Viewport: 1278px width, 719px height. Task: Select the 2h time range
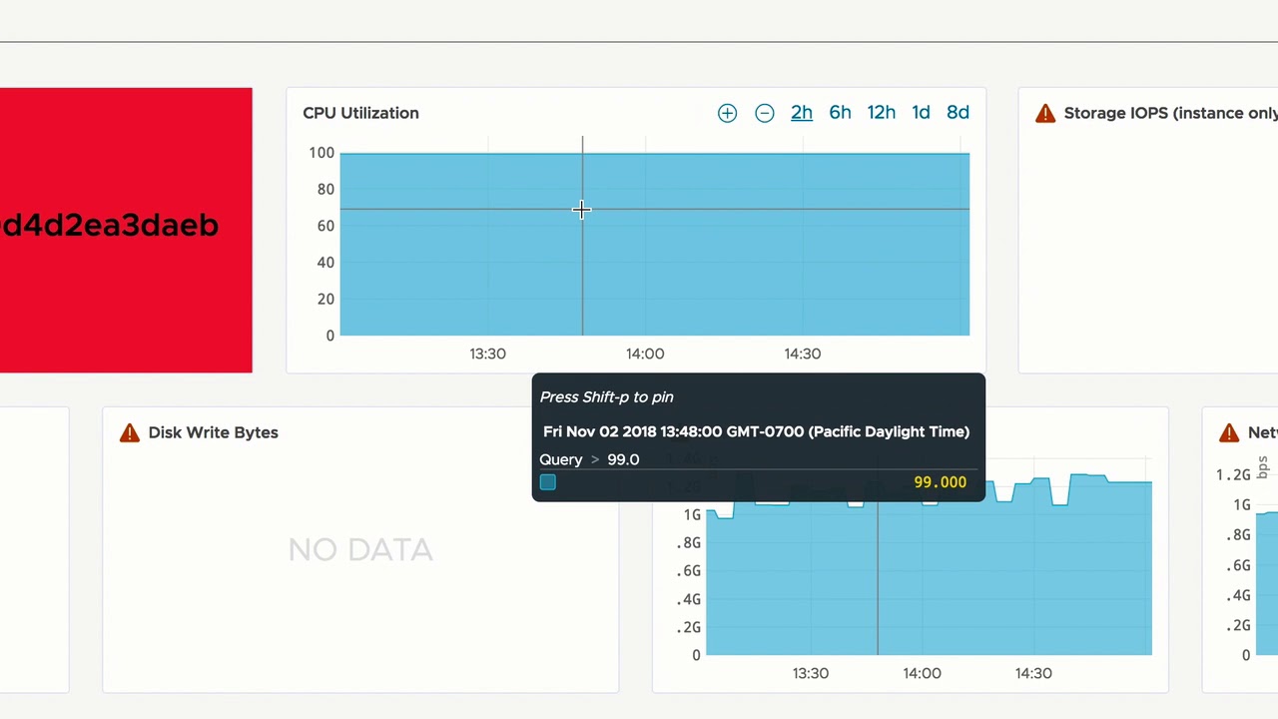[x=802, y=113]
